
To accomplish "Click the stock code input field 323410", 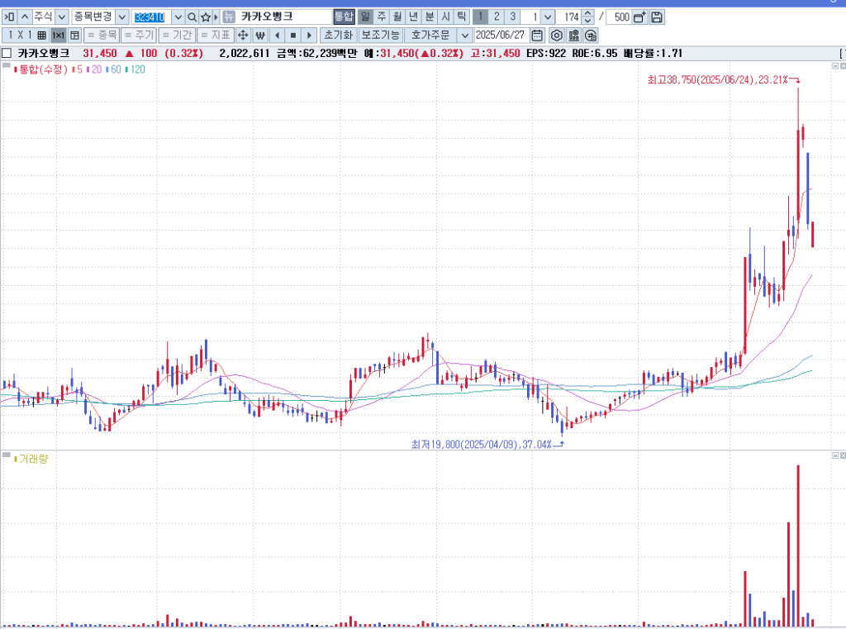I will click(x=150, y=17).
